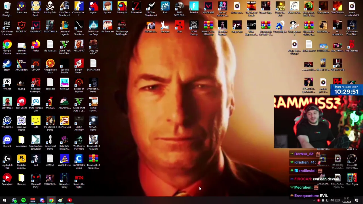This screenshot has height=204, width=363.
Task: Launch Fall Guys from desktop
Action: [x=64, y=84]
